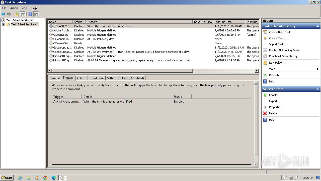The image size is (321, 181).
Task: Click the Task Scheduler Library folder icon
Action: coord(8,24)
